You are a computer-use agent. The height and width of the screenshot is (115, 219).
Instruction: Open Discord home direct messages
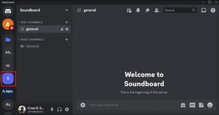(8, 11)
